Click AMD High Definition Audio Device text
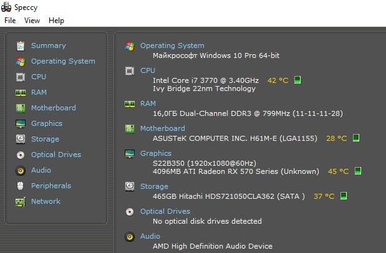386x253 pixels. 213,246
